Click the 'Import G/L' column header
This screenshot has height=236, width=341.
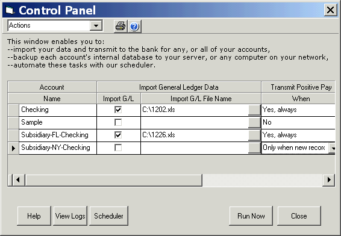pos(119,99)
